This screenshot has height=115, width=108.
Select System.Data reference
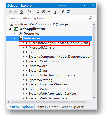(x=38, y=71)
